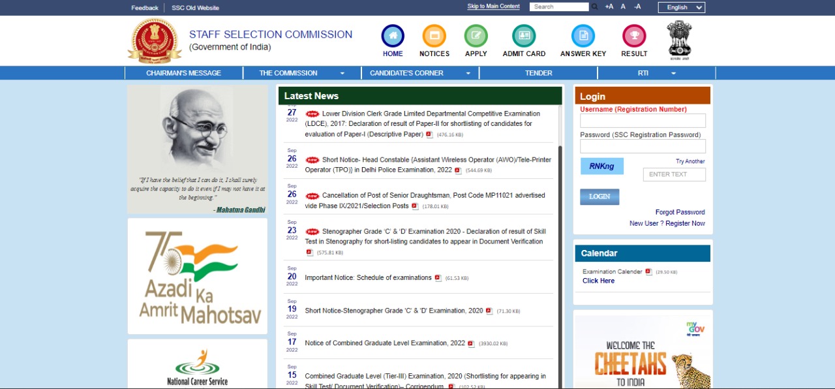Click the Forgot Password link

[680, 212]
